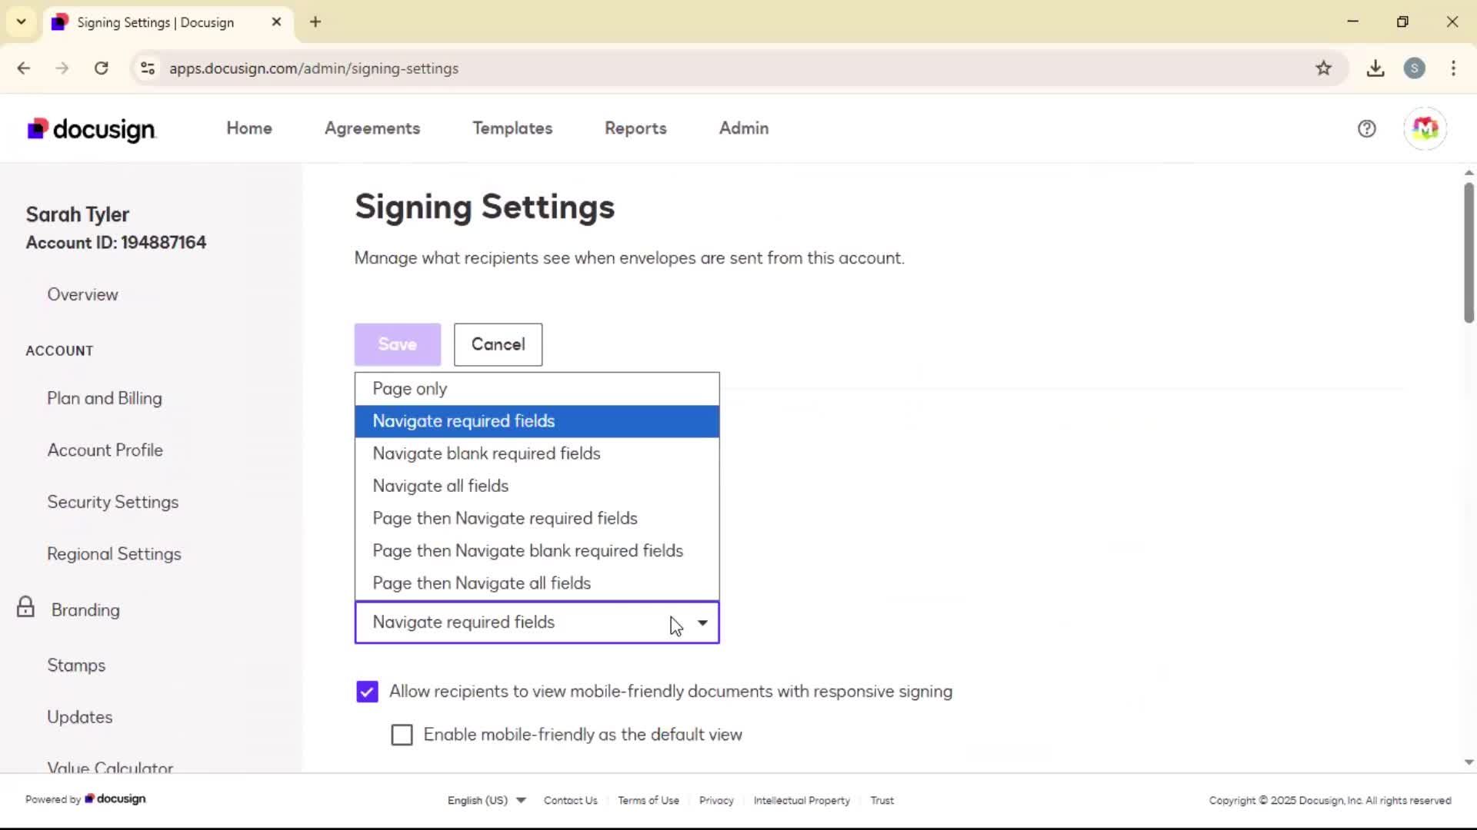
Task: Click Intellectual Property footer link
Action: [x=802, y=800]
